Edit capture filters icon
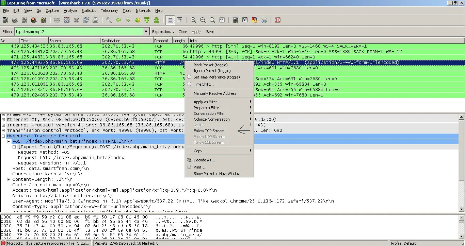 tap(235, 20)
